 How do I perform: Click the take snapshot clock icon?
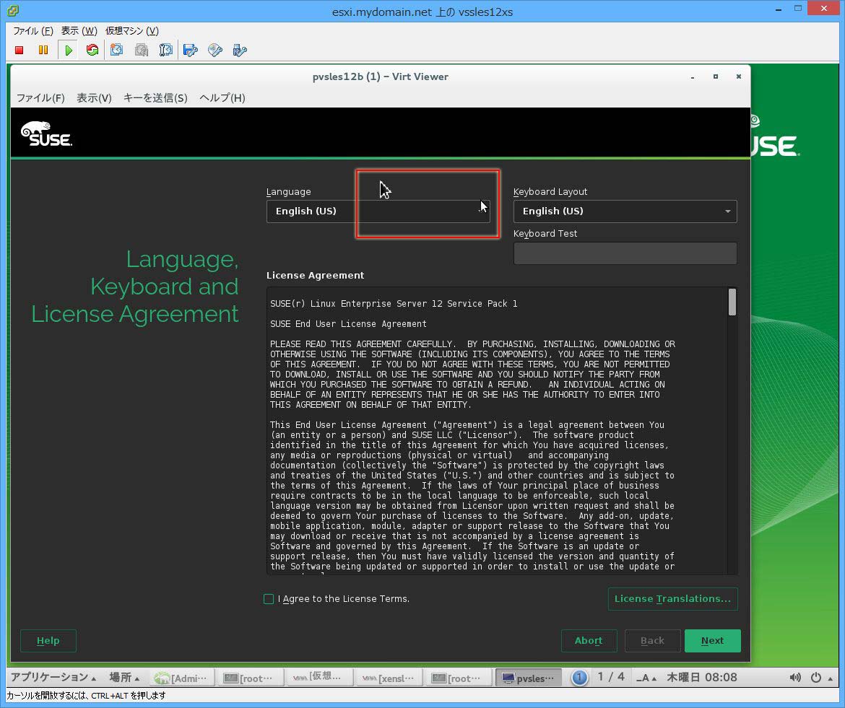pos(116,50)
